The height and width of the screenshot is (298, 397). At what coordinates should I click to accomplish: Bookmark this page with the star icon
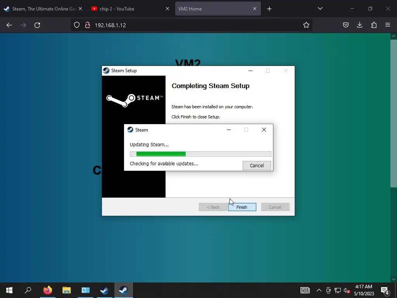306,25
